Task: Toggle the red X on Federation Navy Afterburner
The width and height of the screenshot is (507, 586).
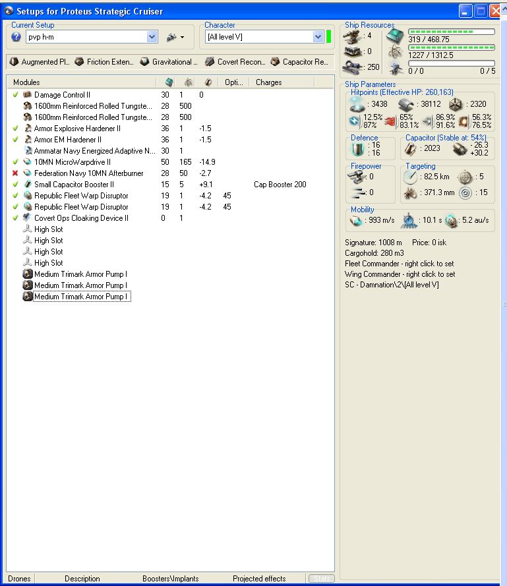Action: 15,173
